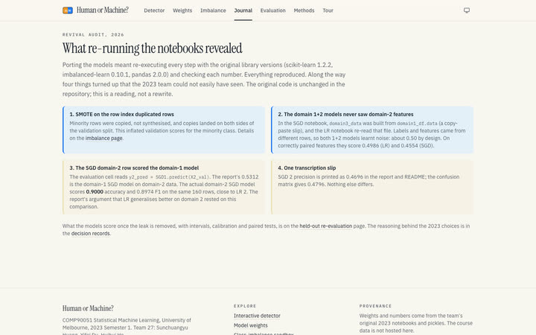Click card title 'SMOTE on the row index duplicated rows'

[x=121, y=114]
